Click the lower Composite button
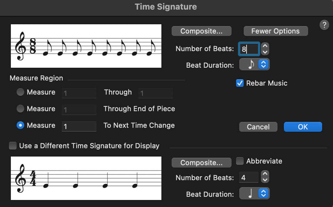Image resolution: width=333 pixels, height=207 pixels. tap(201, 163)
